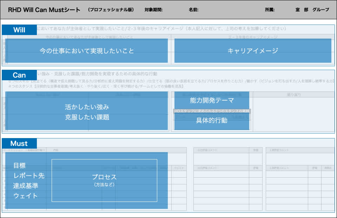Select the 今の仕事において実現したいこと box
Viewport: 337px width, 218px height.
click(87, 51)
